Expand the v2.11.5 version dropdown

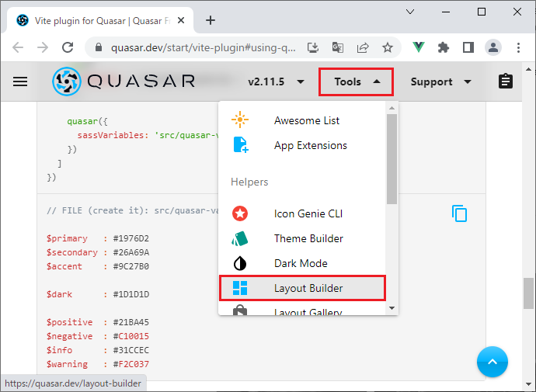pos(277,82)
